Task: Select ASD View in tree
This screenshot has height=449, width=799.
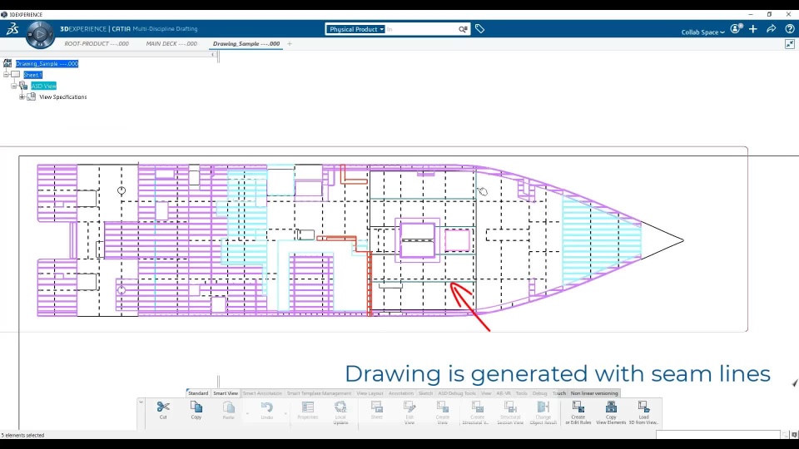Action: click(44, 86)
